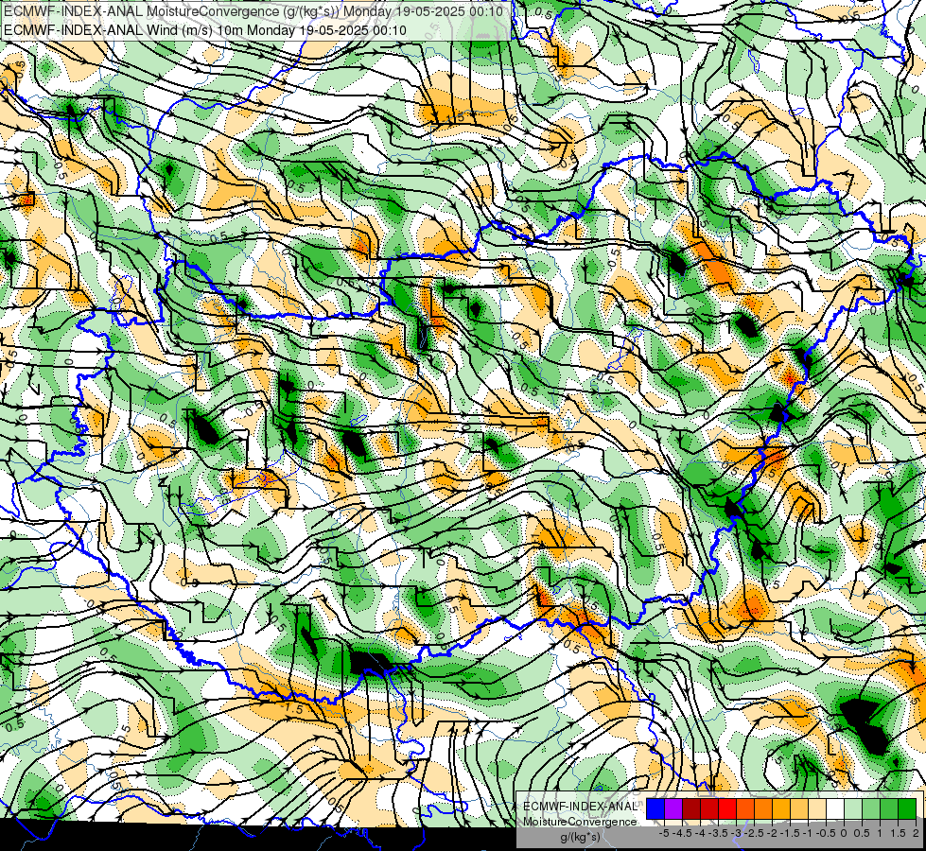Choose the amber swatch between -2 and -1.5
Image resolution: width=926 pixels, height=851 pixels.
click(780, 809)
